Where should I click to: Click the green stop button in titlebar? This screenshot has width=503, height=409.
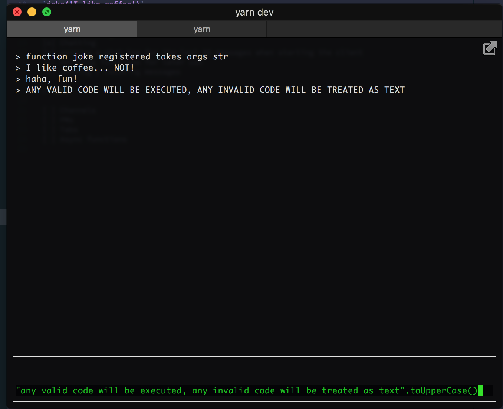point(46,12)
